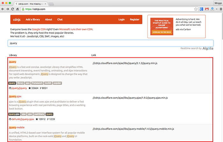Open the Google search extension icon
Image resolution: width=223 pixels, height=142 pixels.
click(x=201, y=9)
